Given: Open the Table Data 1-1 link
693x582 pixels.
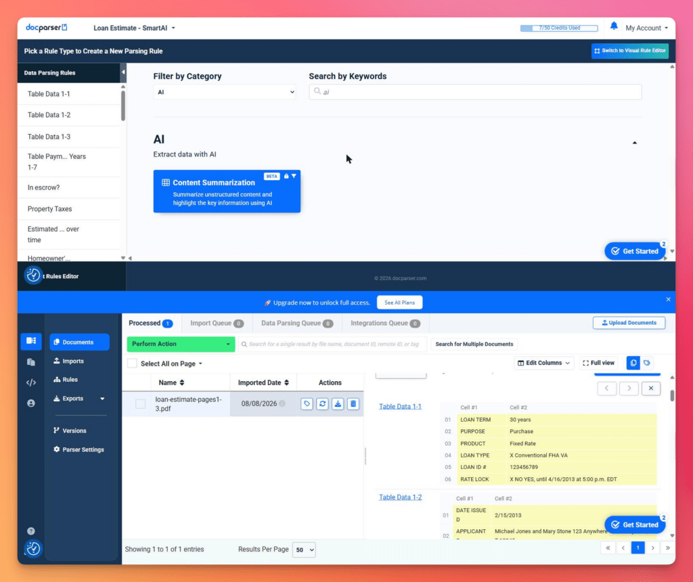Looking at the screenshot, I should pos(400,406).
